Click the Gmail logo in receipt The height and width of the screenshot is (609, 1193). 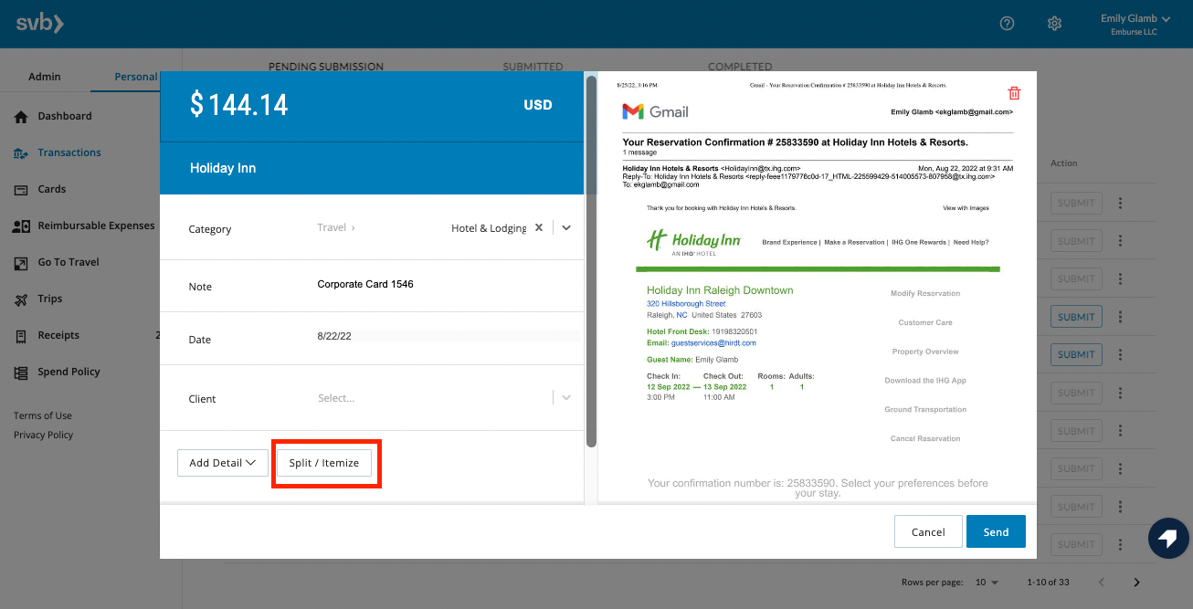coord(655,111)
